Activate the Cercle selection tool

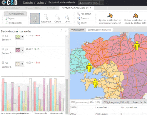tap(58, 19)
